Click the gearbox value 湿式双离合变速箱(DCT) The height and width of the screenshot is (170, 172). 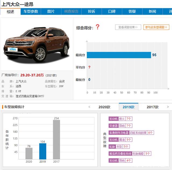(30, 96)
